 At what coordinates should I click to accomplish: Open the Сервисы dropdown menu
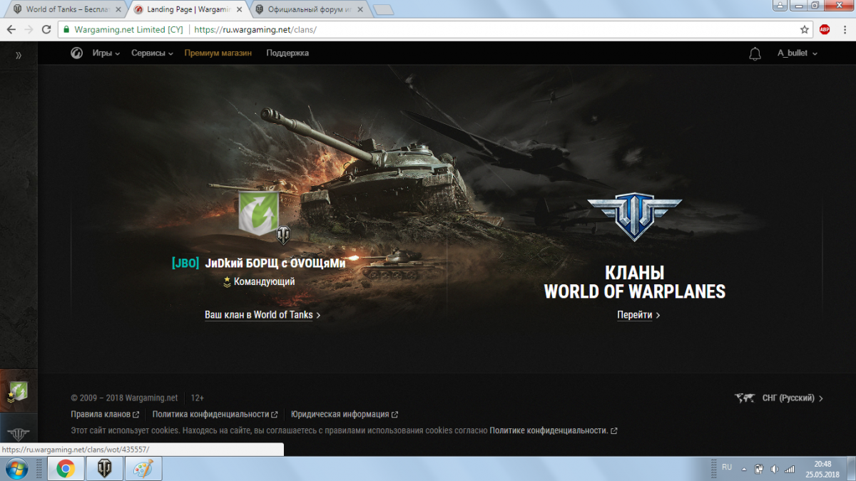pos(153,53)
